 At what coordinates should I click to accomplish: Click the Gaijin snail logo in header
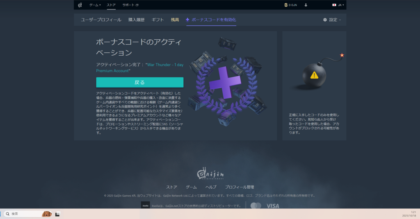point(80,5)
